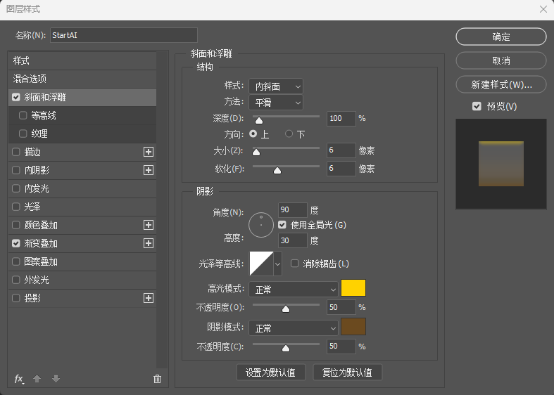Click 新建样式(W)... button
The height and width of the screenshot is (395, 554).
[x=501, y=84]
